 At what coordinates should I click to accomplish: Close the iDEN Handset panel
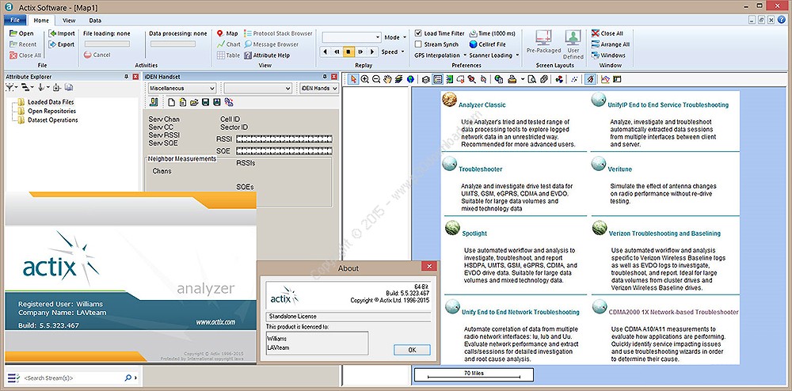(x=334, y=77)
